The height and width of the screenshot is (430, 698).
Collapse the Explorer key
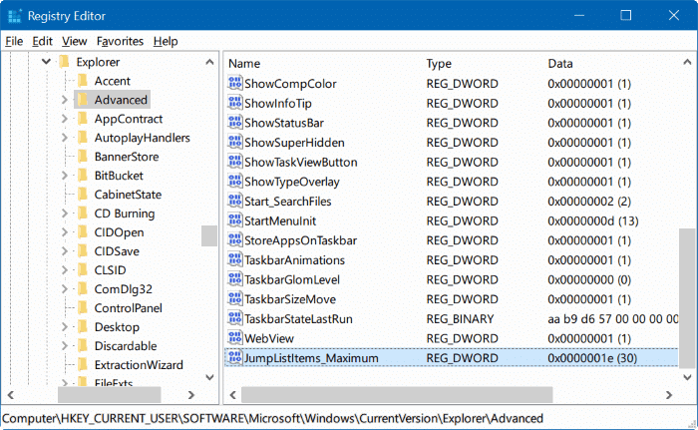[x=46, y=62]
